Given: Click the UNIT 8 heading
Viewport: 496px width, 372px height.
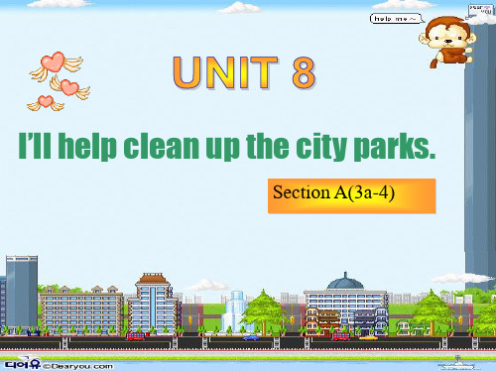Looking at the screenshot, I should click(244, 72).
